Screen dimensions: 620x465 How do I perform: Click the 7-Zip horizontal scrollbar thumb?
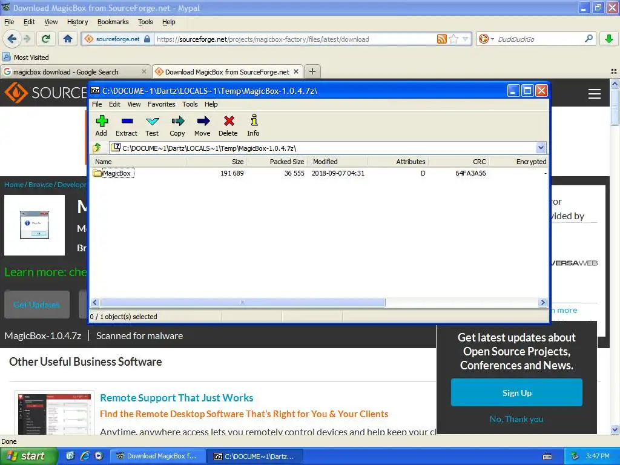242,303
